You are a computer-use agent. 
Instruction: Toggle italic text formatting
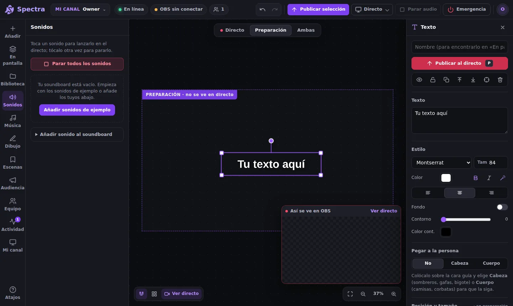pyautogui.click(x=489, y=178)
